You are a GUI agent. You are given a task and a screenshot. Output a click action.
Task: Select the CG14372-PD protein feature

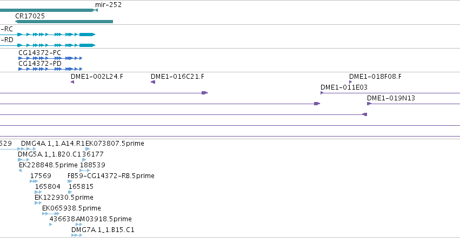pyautogui.click(x=50, y=69)
